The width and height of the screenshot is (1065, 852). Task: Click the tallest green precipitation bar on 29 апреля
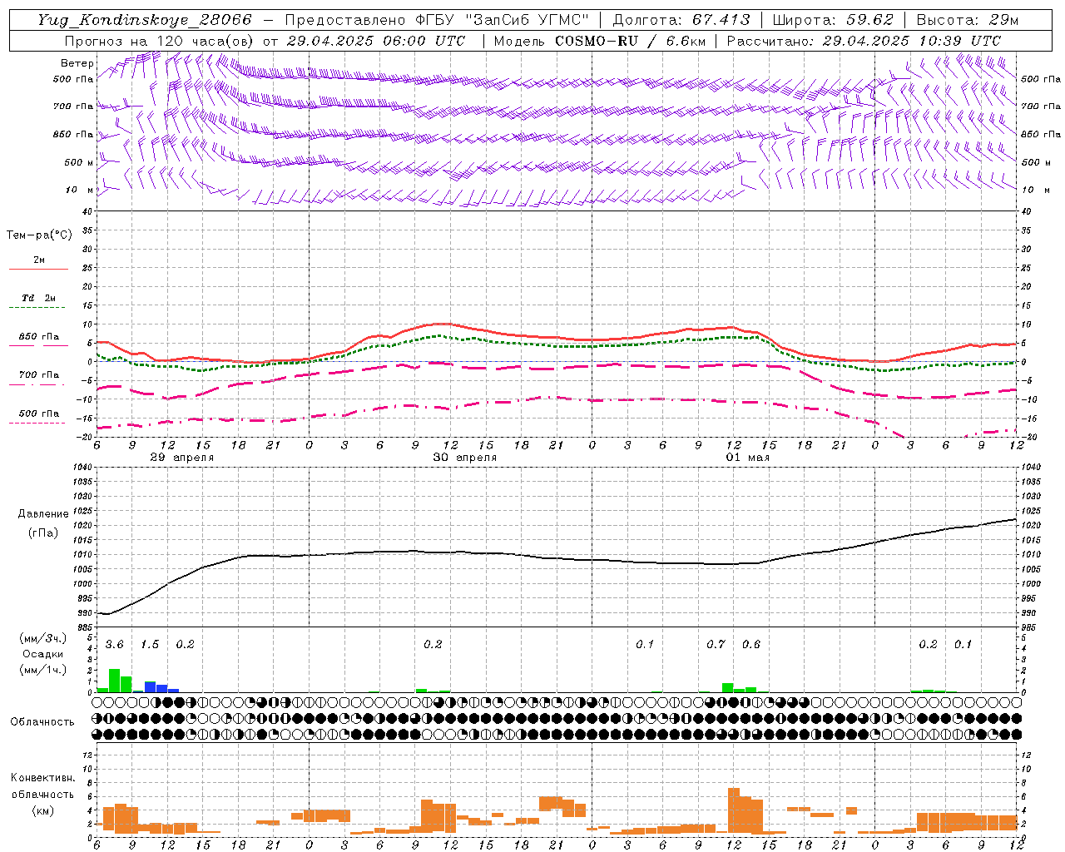pyautogui.click(x=115, y=681)
